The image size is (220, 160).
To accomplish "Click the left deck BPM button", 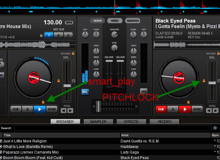I will point(69,23).
